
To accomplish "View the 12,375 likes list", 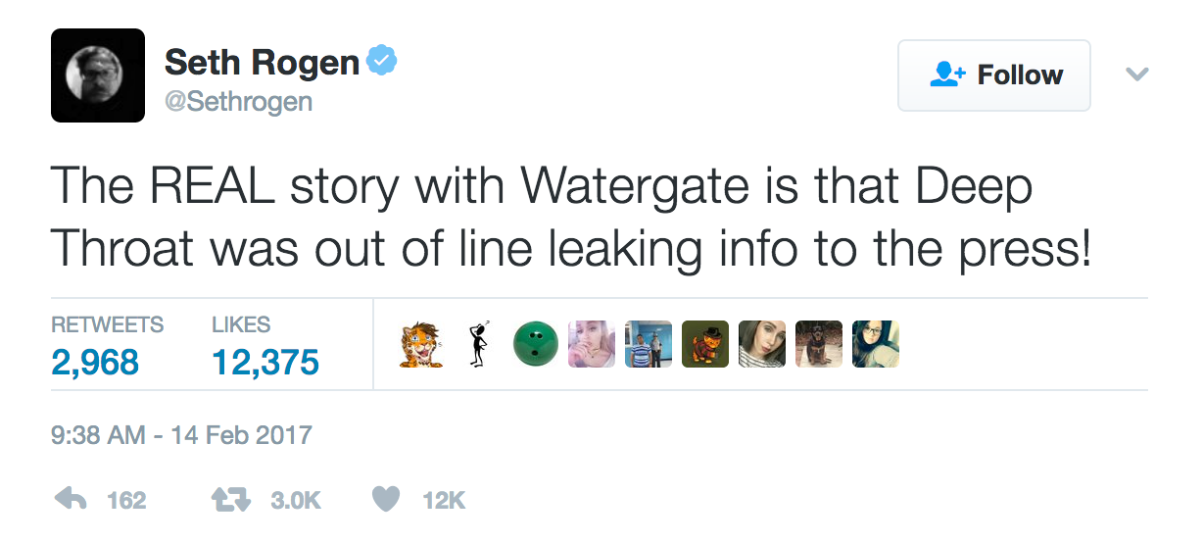I will tap(265, 363).
